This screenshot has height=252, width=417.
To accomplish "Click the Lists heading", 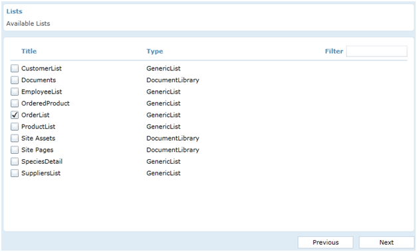I will (x=15, y=11).
